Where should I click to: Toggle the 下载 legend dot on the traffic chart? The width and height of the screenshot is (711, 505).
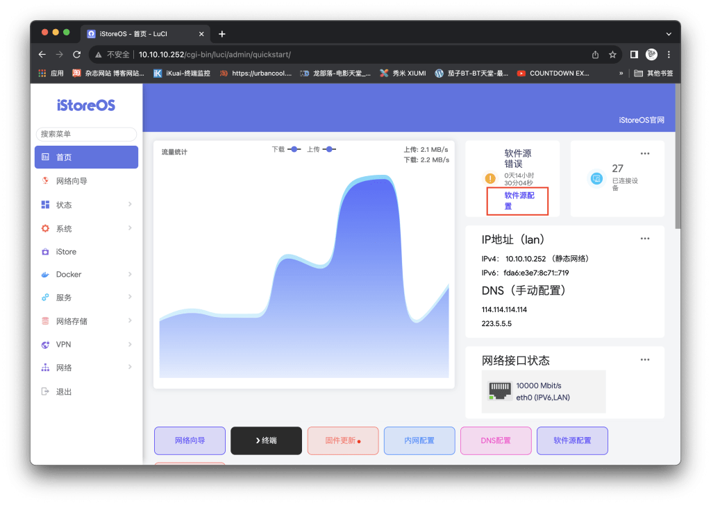coord(292,148)
